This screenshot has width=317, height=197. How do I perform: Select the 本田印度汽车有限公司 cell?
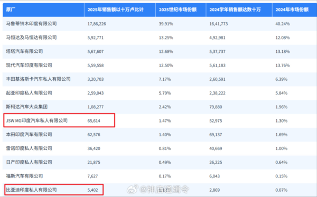tap(29, 134)
